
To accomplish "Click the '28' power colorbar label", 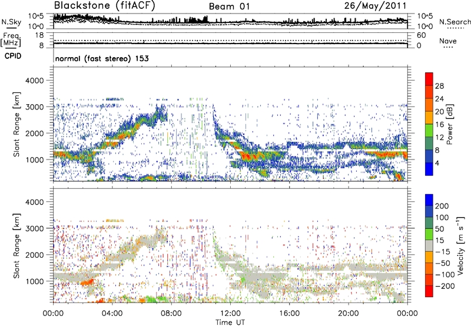I will coord(439,86).
